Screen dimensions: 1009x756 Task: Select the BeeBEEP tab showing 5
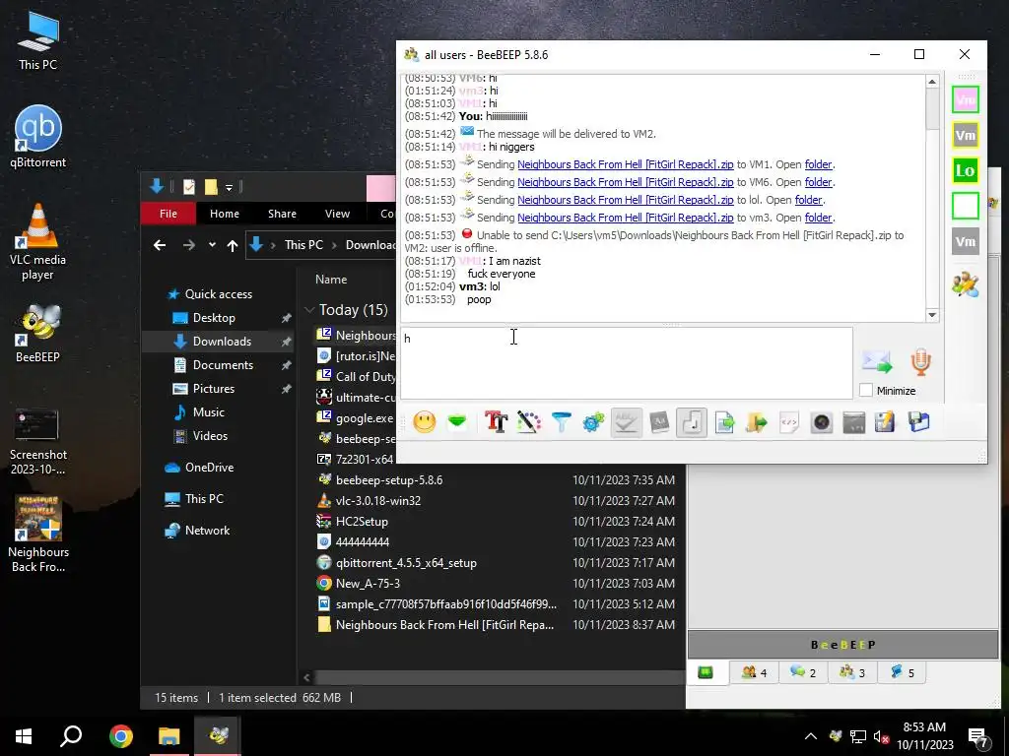pyautogui.click(x=902, y=672)
